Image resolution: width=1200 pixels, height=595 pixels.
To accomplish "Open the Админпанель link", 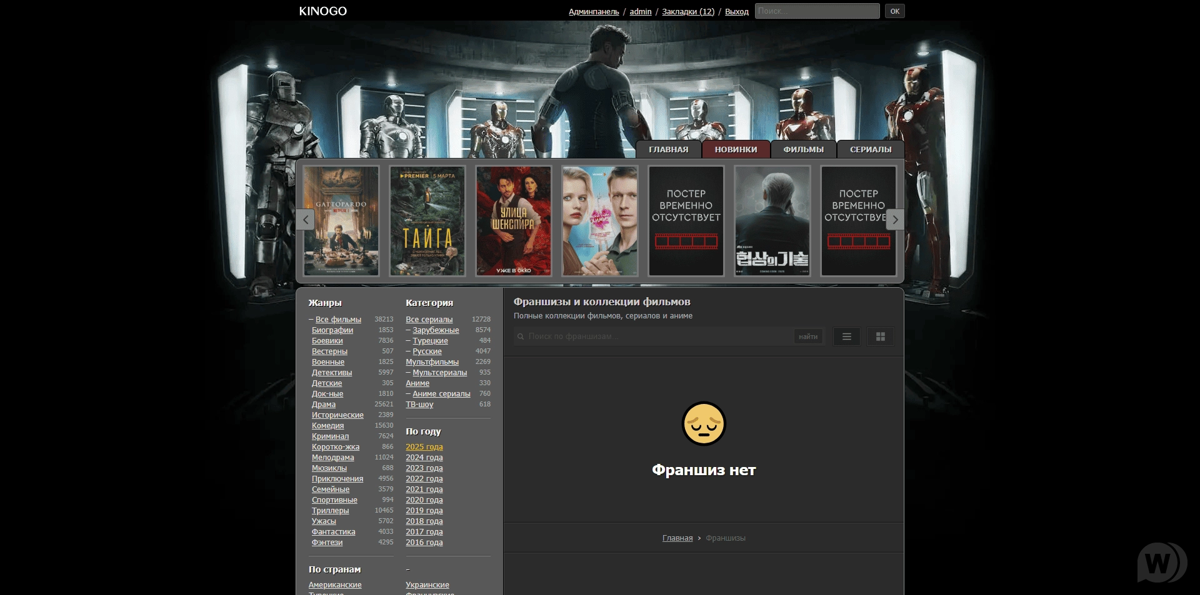I will tap(593, 12).
